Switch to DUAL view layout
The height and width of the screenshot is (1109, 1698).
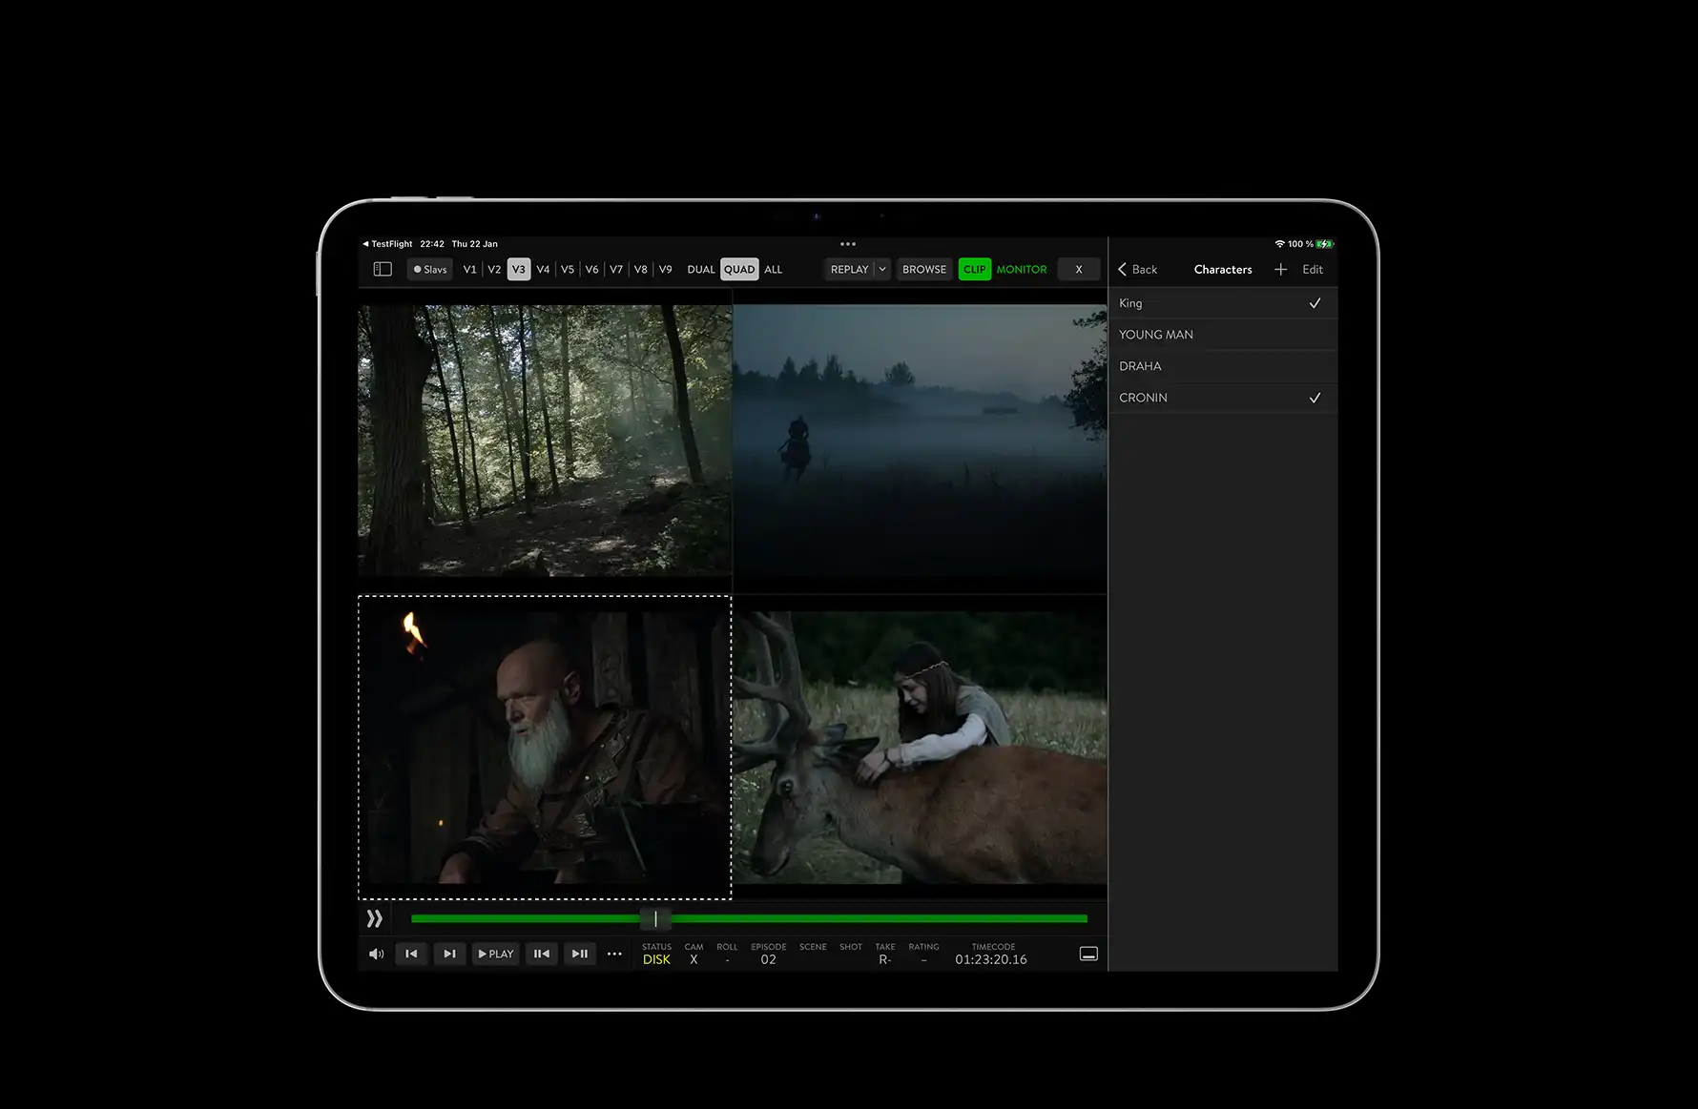point(700,270)
